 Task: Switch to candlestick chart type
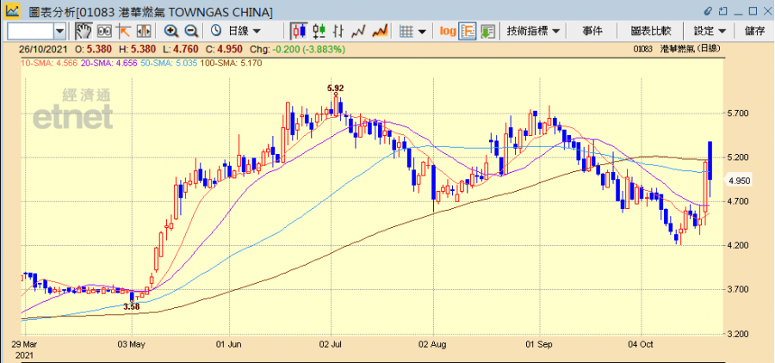pyautogui.click(x=299, y=31)
